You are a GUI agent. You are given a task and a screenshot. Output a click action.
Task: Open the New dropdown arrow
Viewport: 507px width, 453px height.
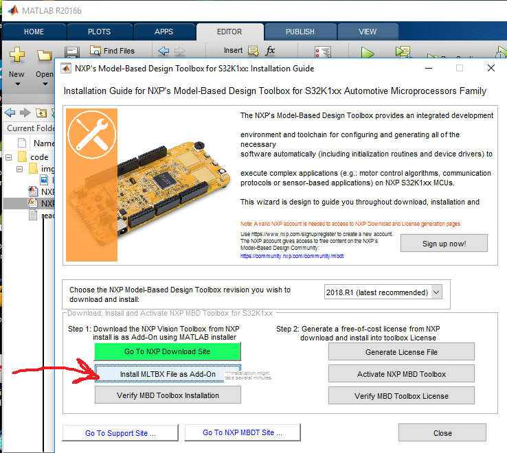coord(18,84)
